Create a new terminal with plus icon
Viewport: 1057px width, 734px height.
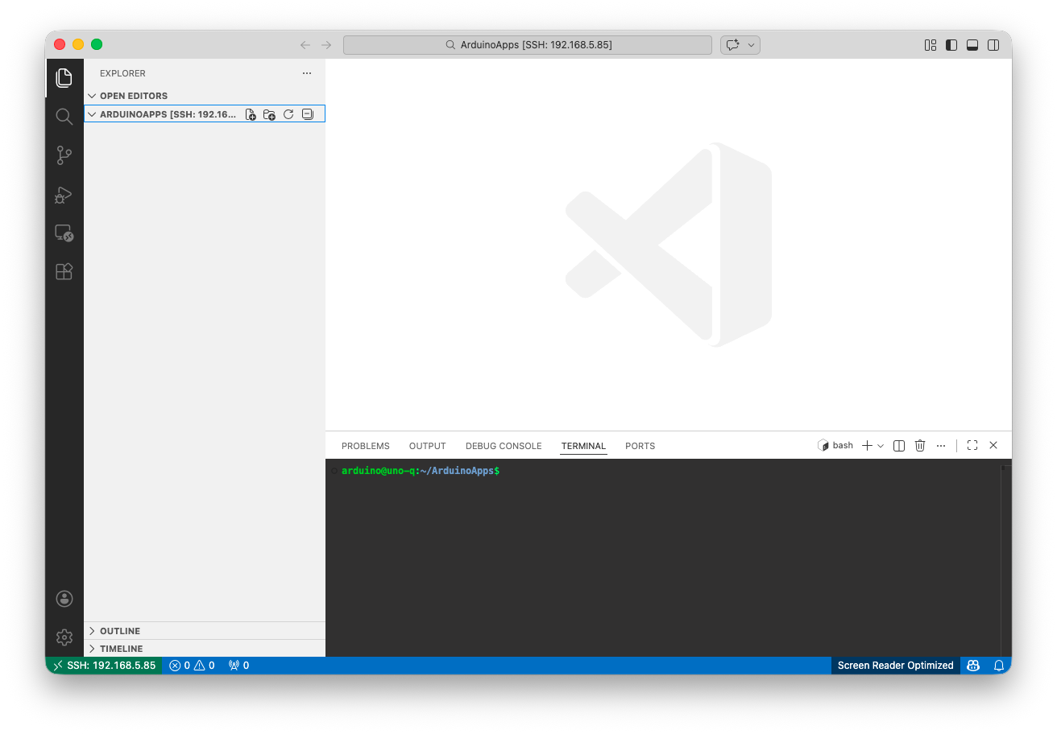pos(867,445)
